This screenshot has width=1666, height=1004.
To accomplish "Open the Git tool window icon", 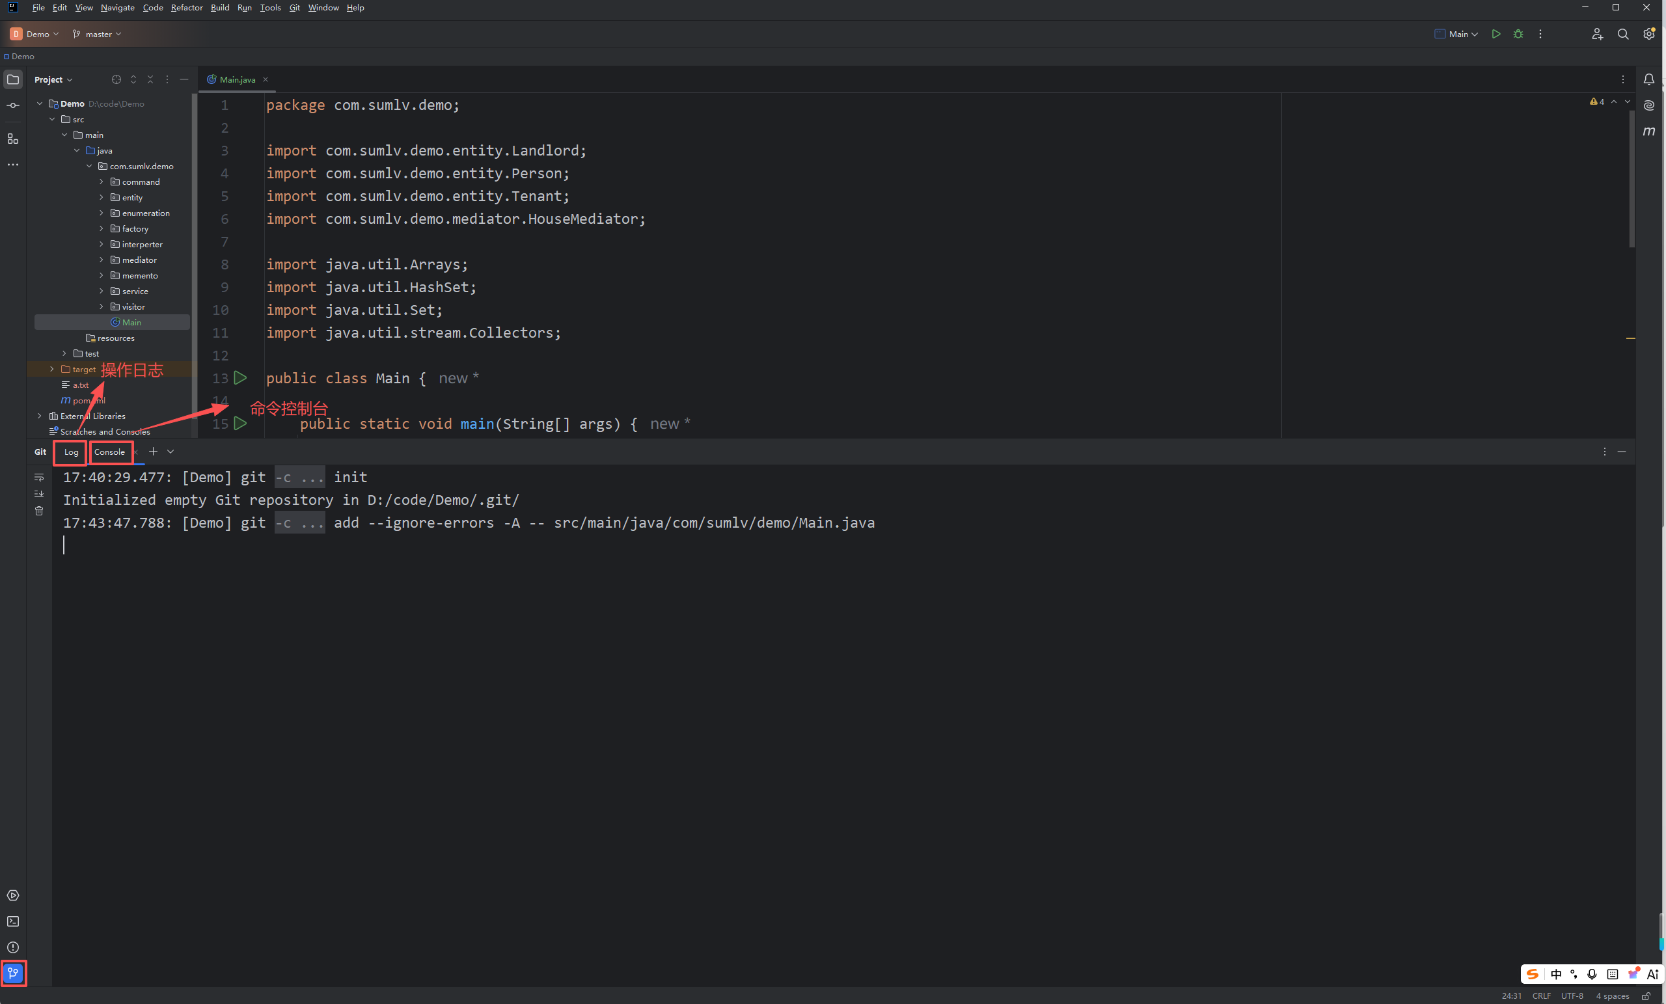I will pos(13,973).
